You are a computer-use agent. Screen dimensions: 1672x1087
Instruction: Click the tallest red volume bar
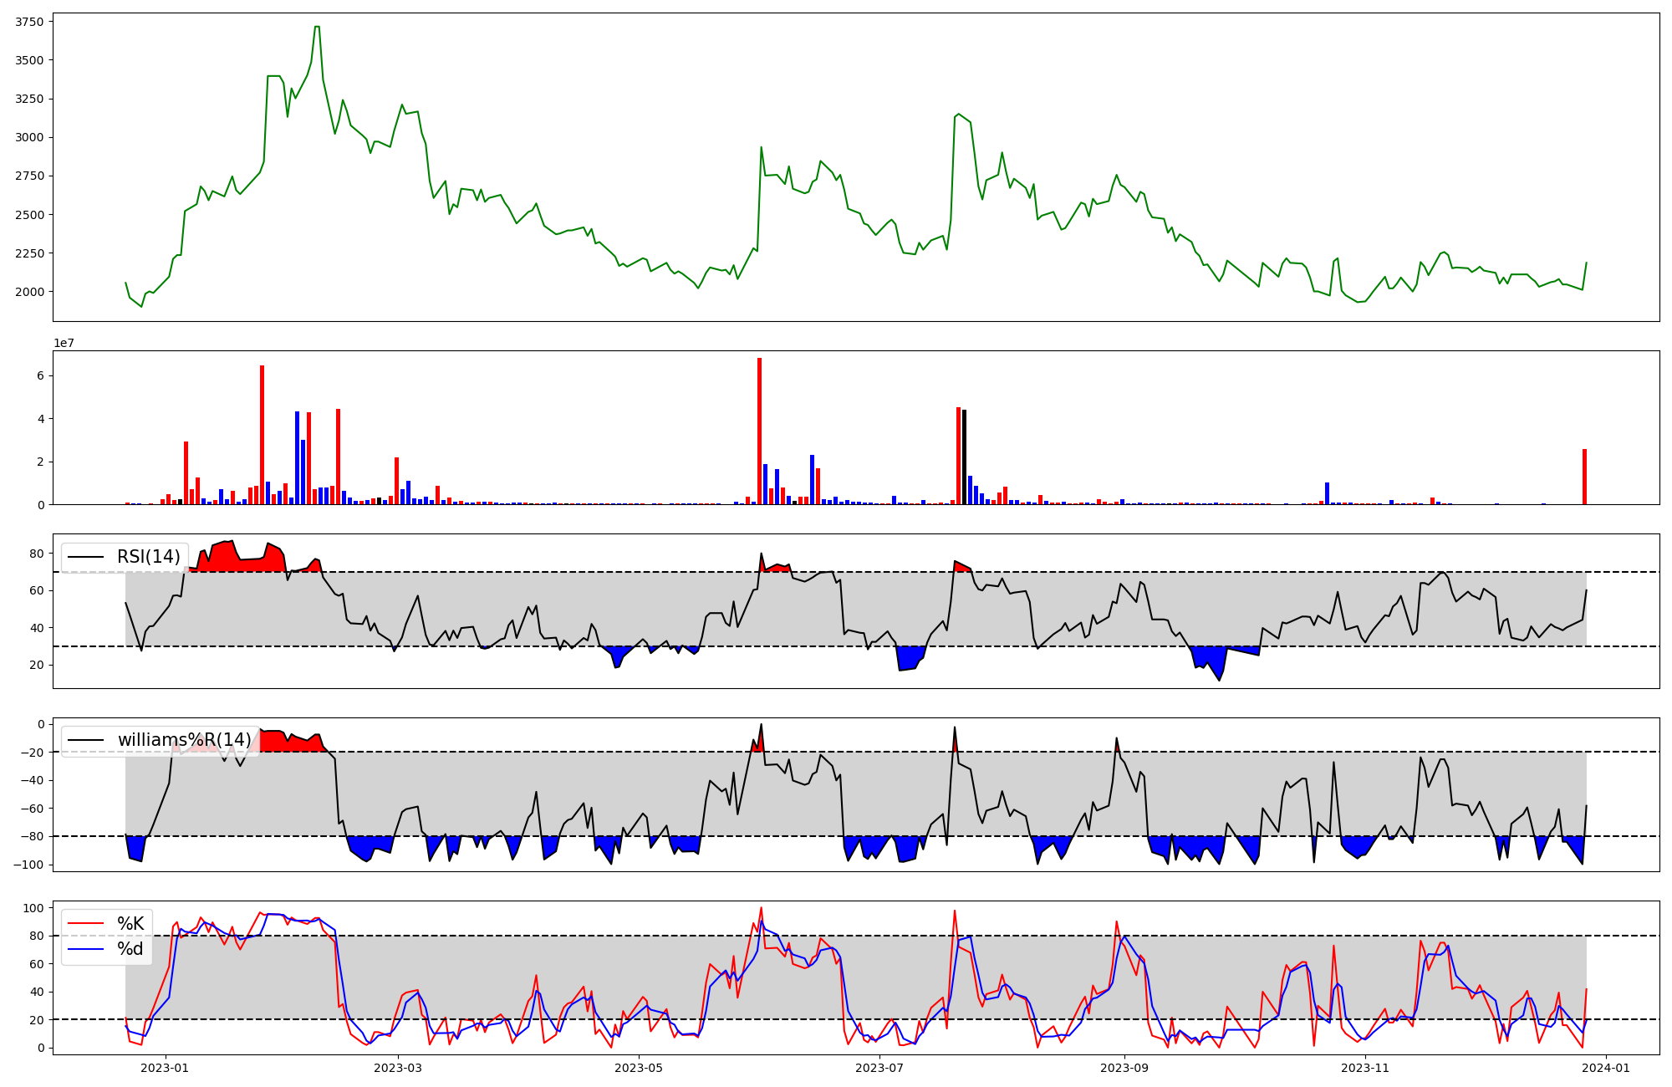tap(759, 431)
